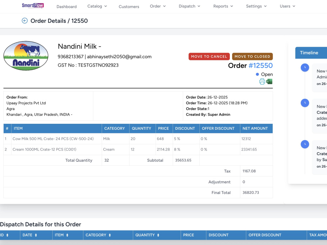Image resolution: width=327 pixels, height=245 pixels.
Task: Select the Timeline panel header
Action: (x=311, y=53)
